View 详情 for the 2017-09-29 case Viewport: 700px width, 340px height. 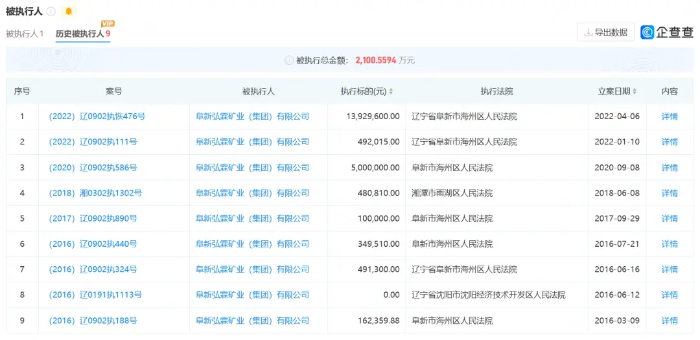pyautogui.click(x=669, y=218)
